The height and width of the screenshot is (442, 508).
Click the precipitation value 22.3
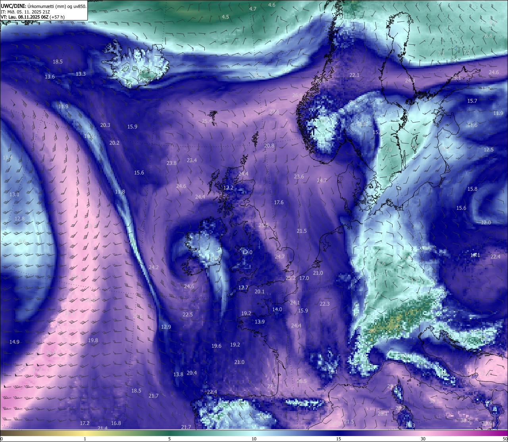[x=325, y=304]
